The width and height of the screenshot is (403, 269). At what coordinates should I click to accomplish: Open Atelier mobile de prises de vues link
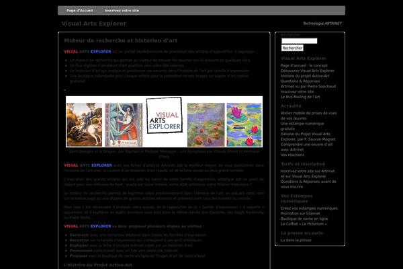pyautogui.click(x=308, y=116)
